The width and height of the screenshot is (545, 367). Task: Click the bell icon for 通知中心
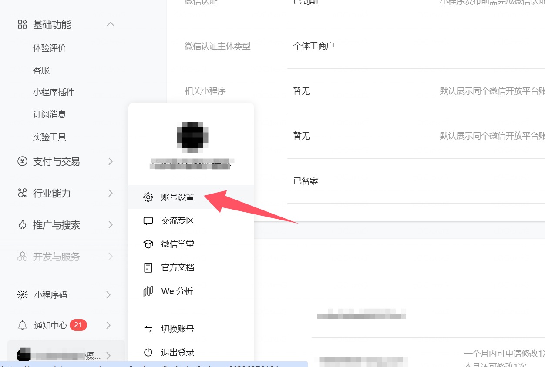tap(22, 325)
